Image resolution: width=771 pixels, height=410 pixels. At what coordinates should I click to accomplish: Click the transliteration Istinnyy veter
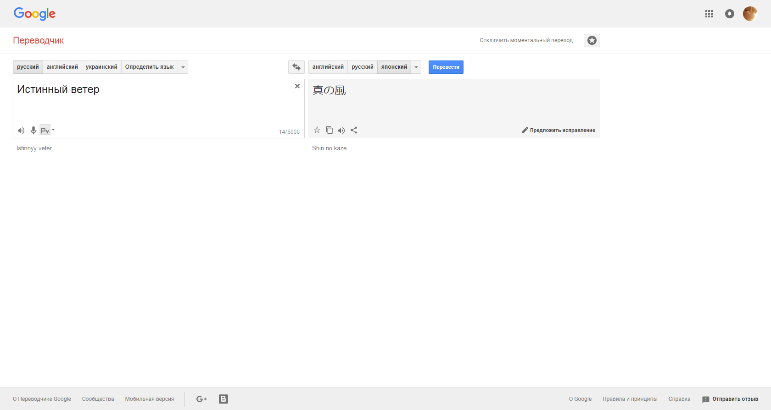pyautogui.click(x=34, y=148)
